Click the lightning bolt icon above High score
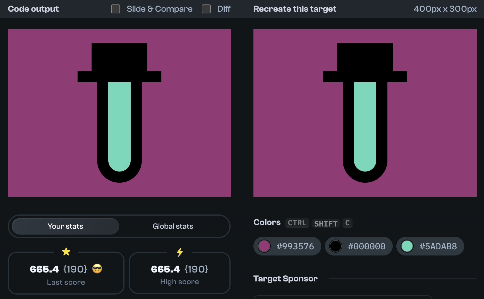The height and width of the screenshot is (299, 484). coord(180,252)
